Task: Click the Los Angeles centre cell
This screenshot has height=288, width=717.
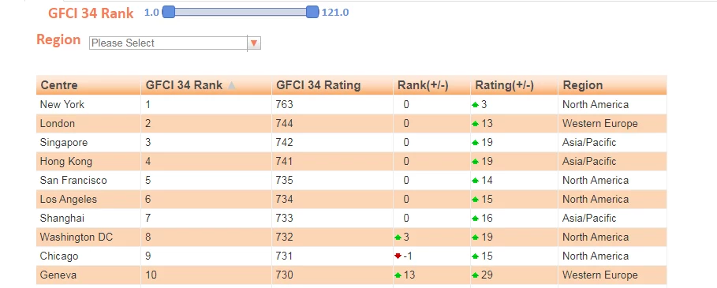Action: point(88,200)
